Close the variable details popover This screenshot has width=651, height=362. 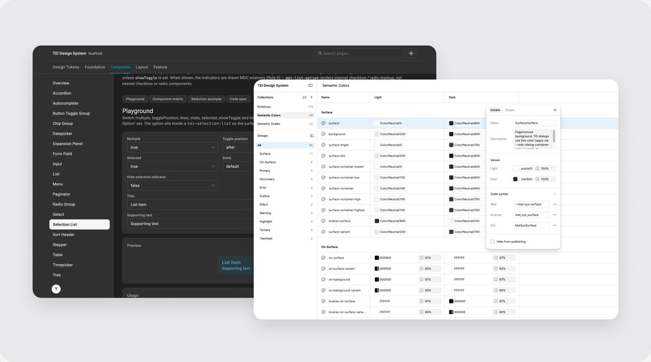tap(554, 110)
